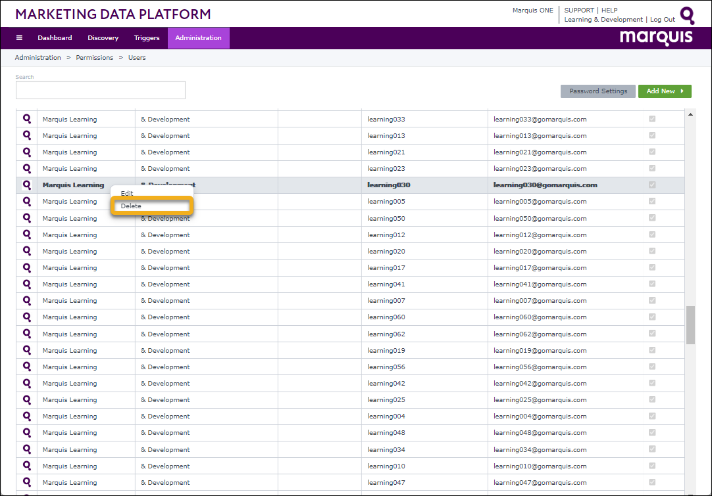
Task: Open row action icon for learning060
Action: [x=27, y=317]
